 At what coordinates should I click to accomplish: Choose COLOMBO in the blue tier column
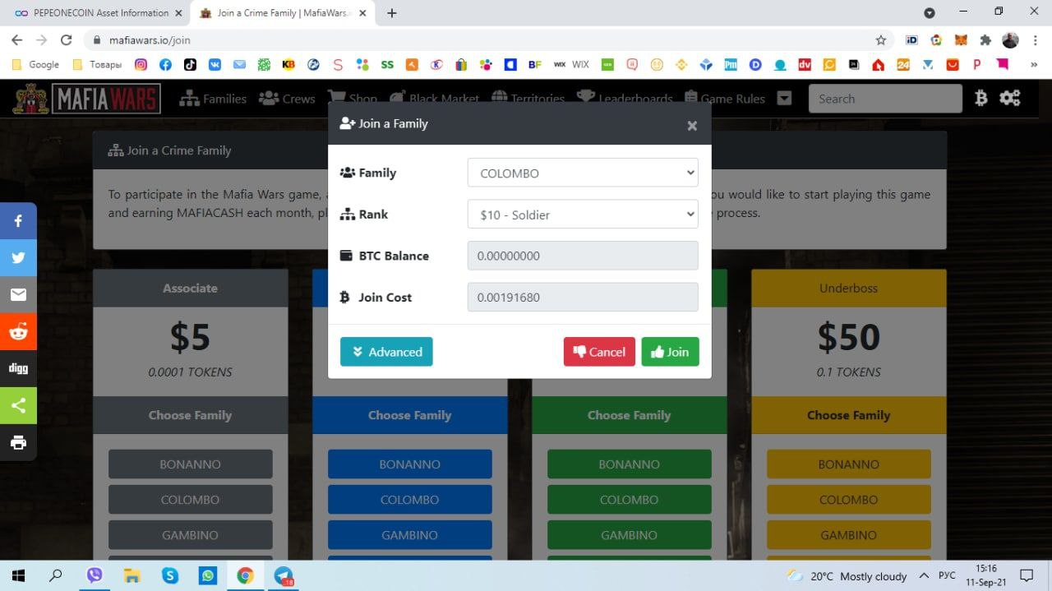click(x=409, y=499)
